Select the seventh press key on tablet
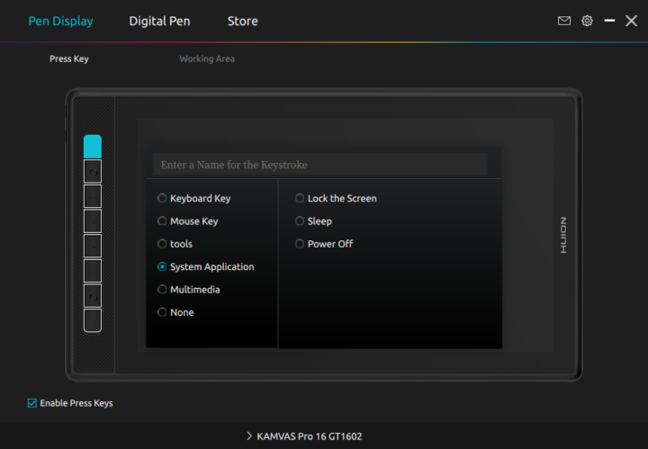The width and height of the screenshot is (648, 449). click(93, 295)
